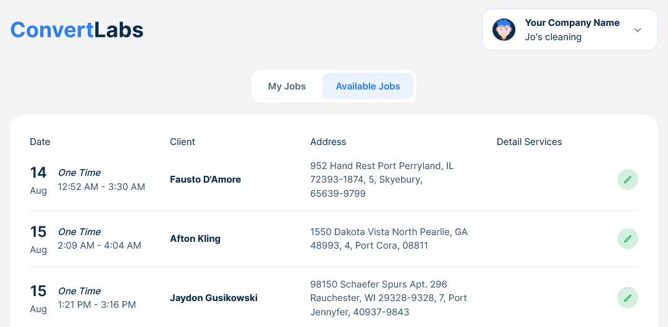The width and height of the screenshot is (668, 327).
Task: Open client Jaydon Gusikowski
Action: click(213, 297)
